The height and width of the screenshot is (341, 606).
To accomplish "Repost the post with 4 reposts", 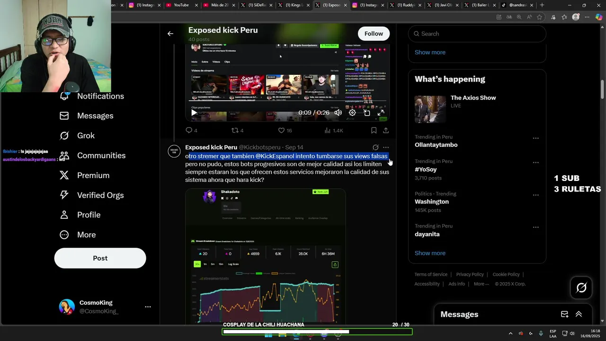I will click(237, 130).
